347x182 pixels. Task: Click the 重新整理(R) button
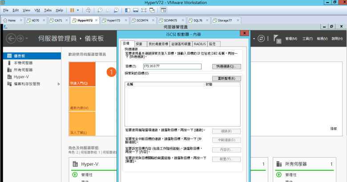[229, 78]
